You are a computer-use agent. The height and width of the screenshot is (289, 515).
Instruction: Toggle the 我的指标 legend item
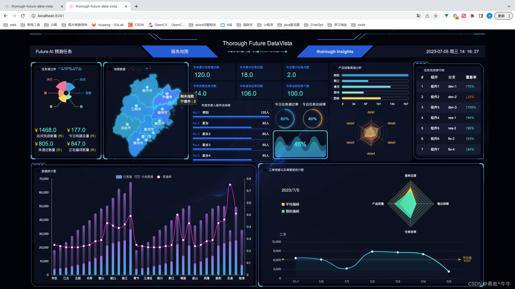[290, 211]
